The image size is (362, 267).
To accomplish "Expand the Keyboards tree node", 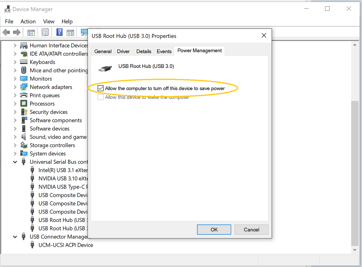I will 15,62.
